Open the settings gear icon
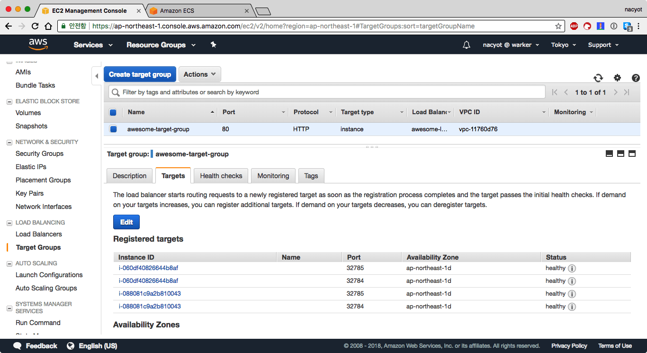 click(x=617, y=78)
